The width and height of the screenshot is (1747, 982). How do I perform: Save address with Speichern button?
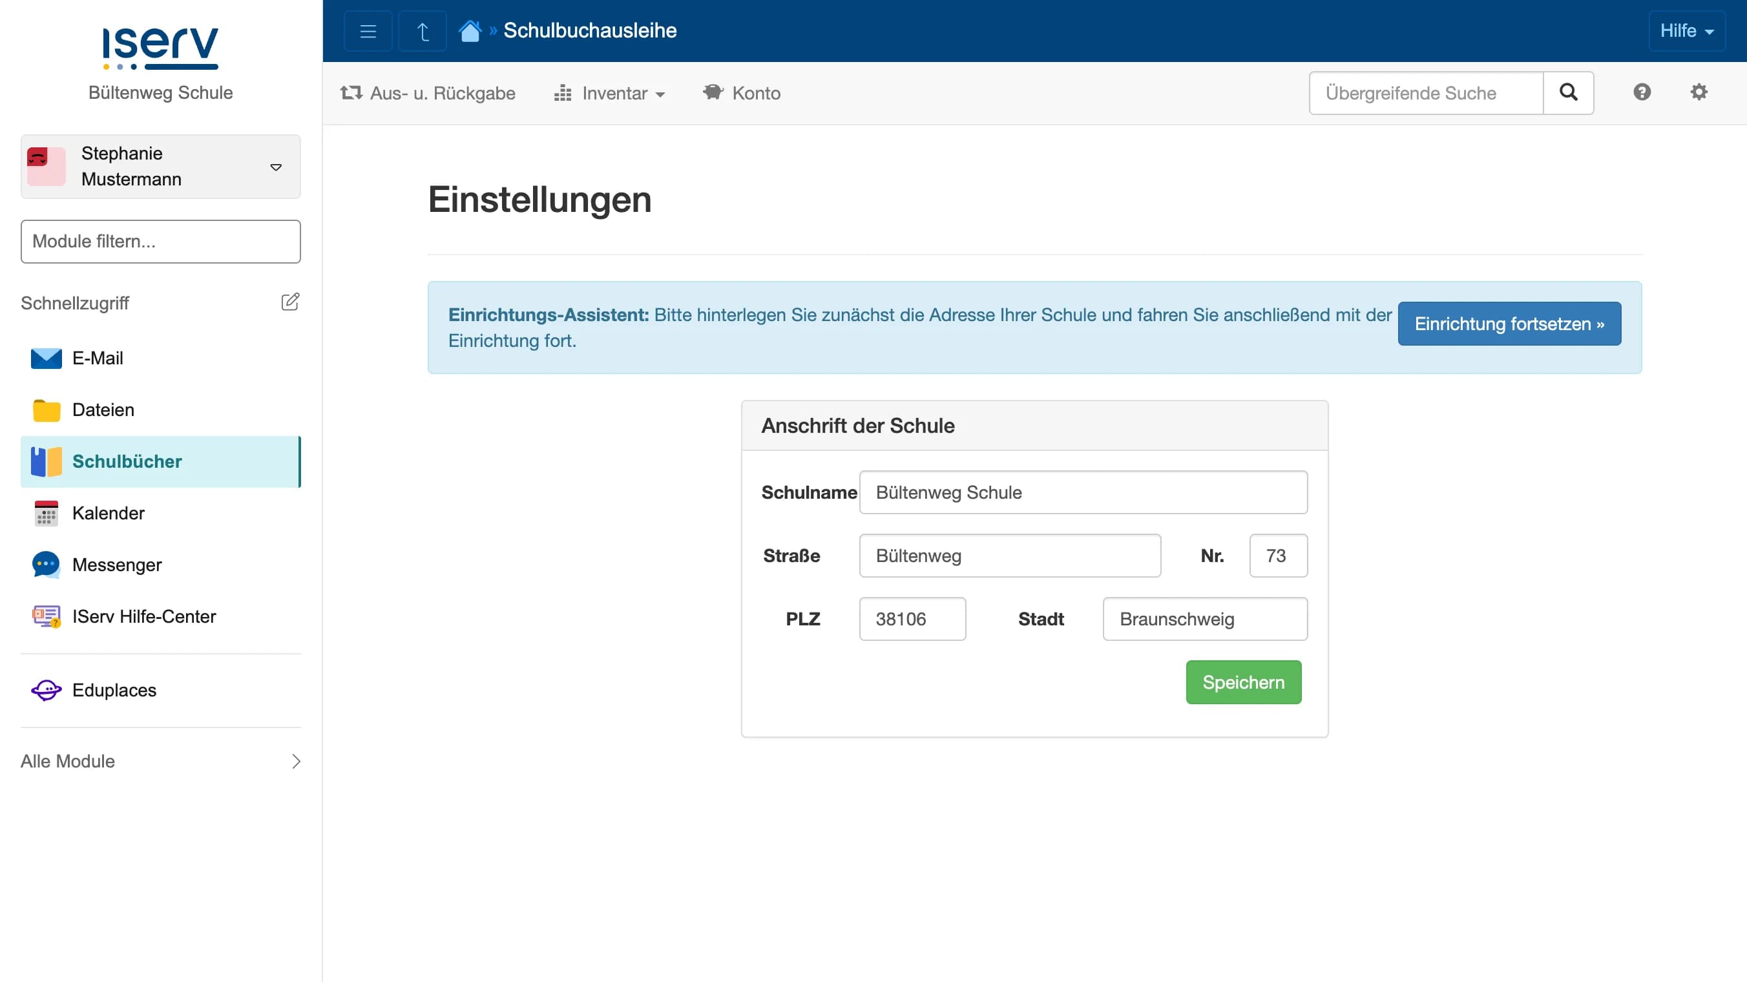1243,682
